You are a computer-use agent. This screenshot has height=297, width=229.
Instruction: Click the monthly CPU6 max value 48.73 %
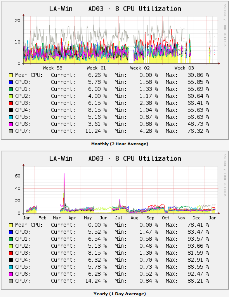click(x=198, y=124)
